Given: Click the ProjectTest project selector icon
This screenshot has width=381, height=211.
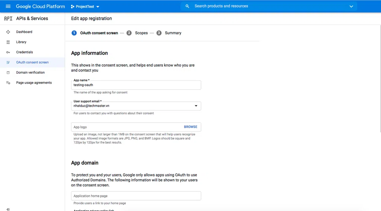Looking at the screenshot, I should click(73, 7).
